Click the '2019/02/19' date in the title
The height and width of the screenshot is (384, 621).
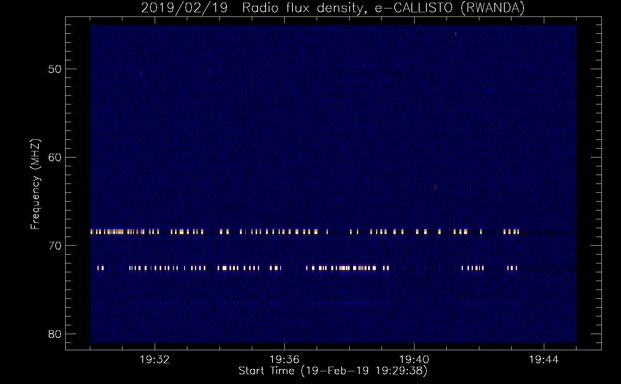point(185,8)
